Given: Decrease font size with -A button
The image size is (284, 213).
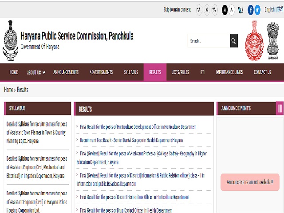Looking at the screenshot, I should 199,9.
